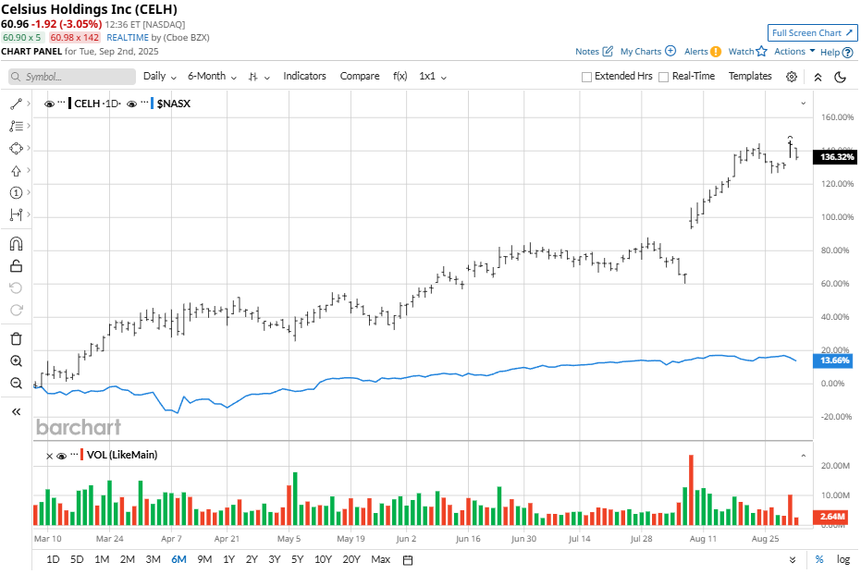Screen dimensions: 861x574
Task: Remove the VOL indicator pane
Action: (49, 456)
